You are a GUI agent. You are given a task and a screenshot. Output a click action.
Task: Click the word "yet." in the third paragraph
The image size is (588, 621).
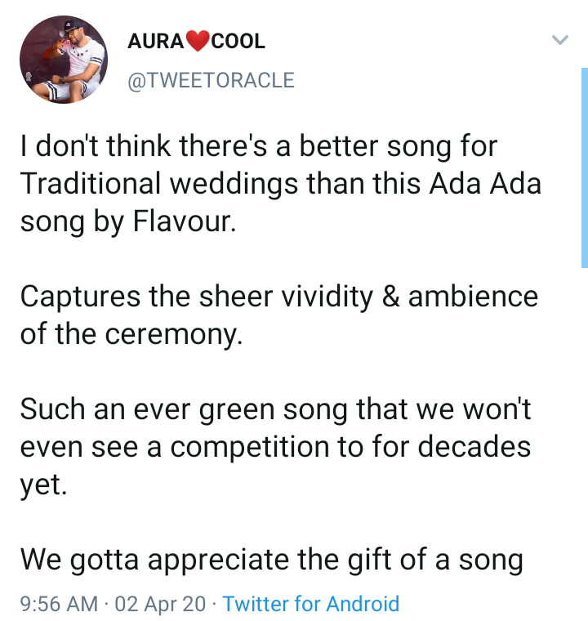pos(43,485)
